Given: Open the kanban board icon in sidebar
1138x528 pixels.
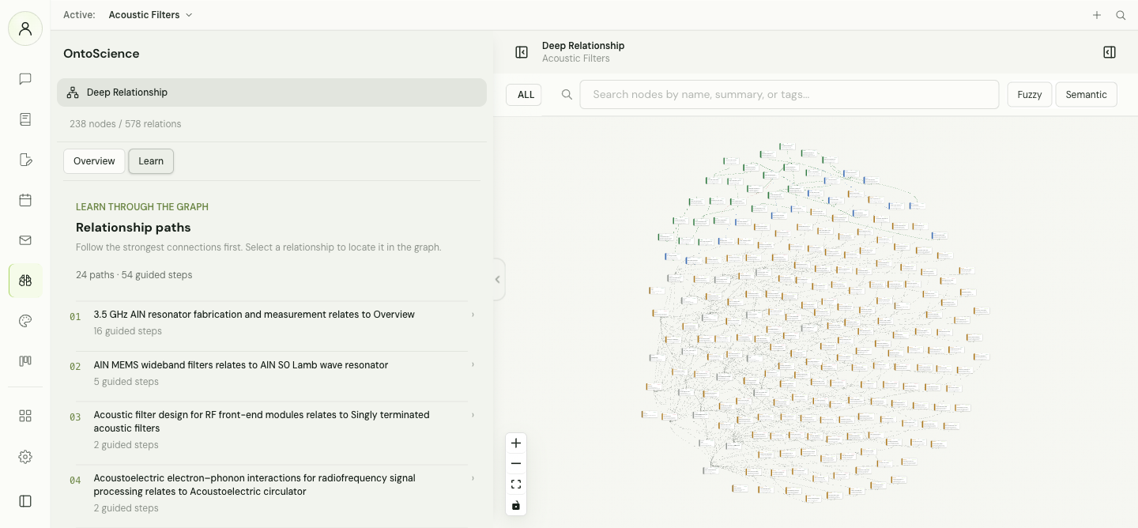Looking at the screenshot, I should (x=25, y=361).
